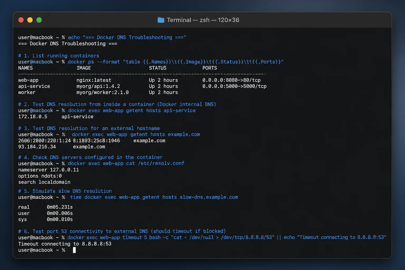Click the STATUS column header
The height and width of the screenshot is (270, 405).
[x=158, y=68]
